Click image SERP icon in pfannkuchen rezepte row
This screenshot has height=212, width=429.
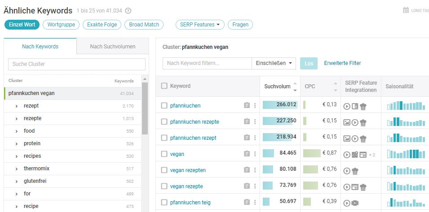pos(347,122)
